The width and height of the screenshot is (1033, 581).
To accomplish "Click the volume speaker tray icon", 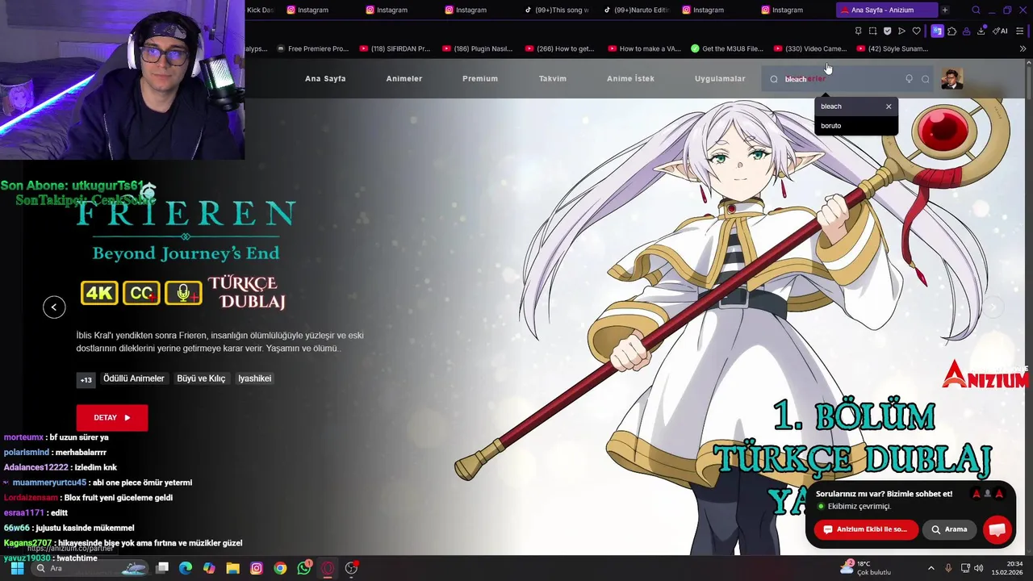I will pos(979,568).
